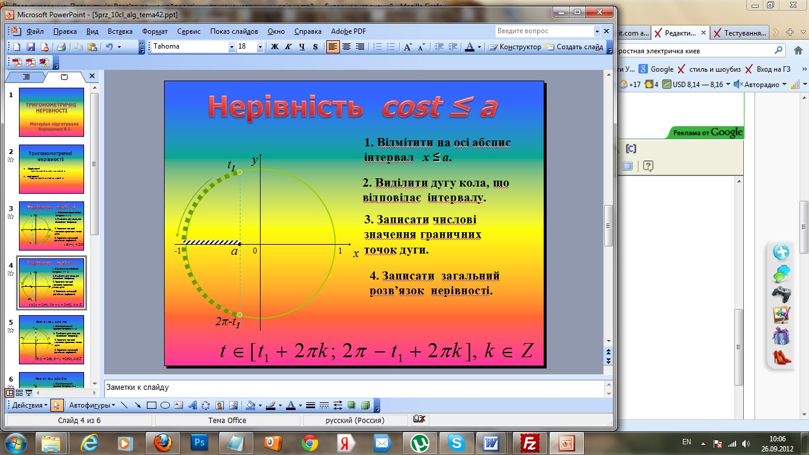Open the Fill Color dropdown arrow
Screen dimensions: 809x455
(x=259, y=405)
